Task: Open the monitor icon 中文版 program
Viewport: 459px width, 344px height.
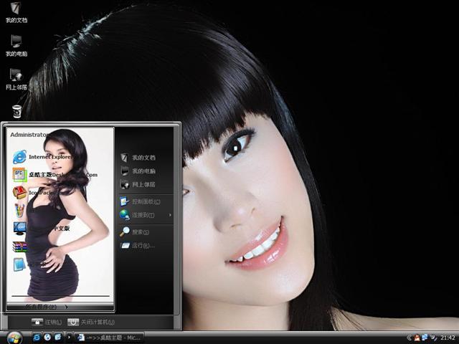Action: pyautogui.click(x=42, y=228)
